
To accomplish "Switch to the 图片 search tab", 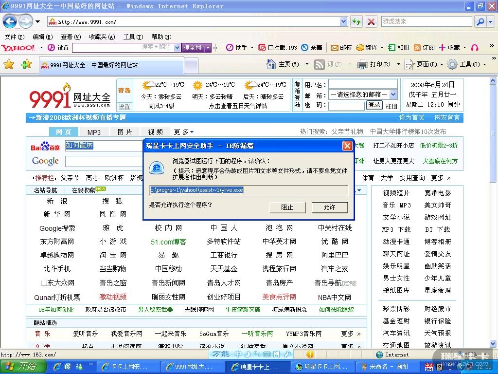I will [125, 132].
